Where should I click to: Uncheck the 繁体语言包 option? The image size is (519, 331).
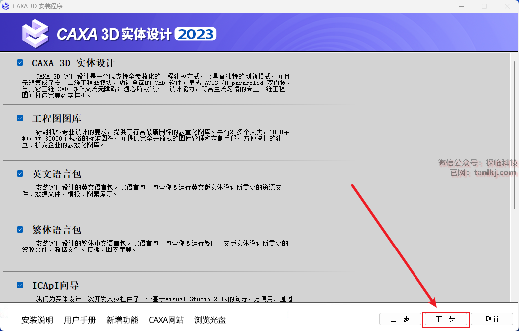[20, 230]
